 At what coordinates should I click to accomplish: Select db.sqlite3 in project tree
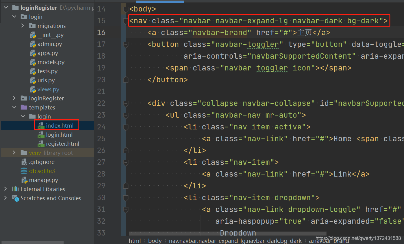42,171
